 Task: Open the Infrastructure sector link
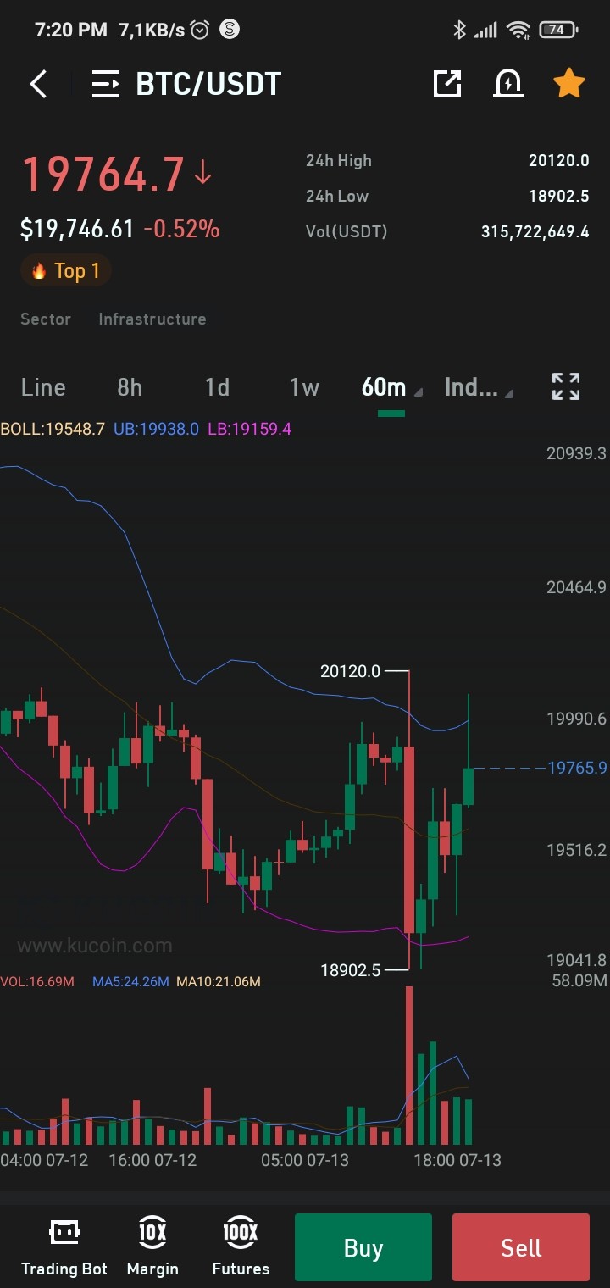tap(152, 319)
